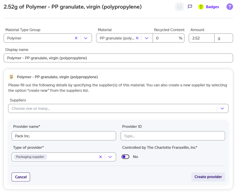Open the Badges lightbulb icon

pyautogui.click(x=201, y=7)
